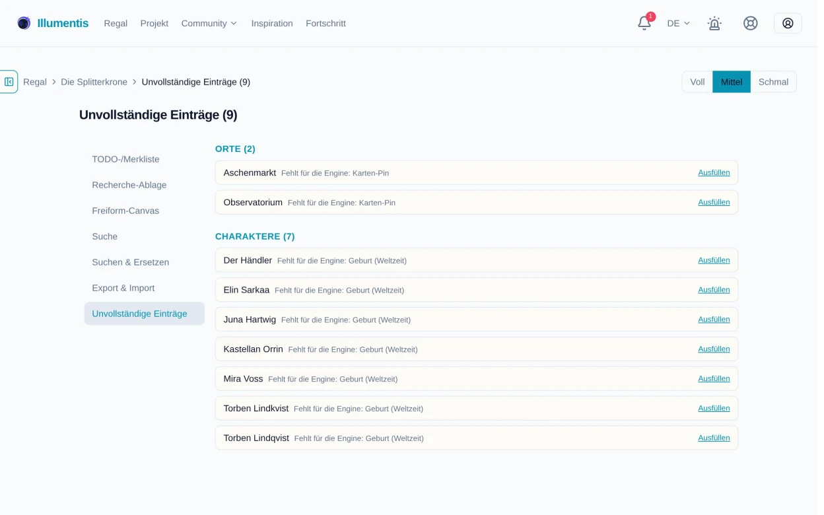Collapse the sidebar panel icon
Screen dimensions: 824x515
tap(9, 82)
